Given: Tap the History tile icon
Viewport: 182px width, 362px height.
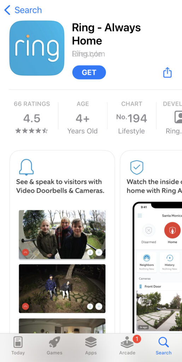Looking at the screenshot, I should 170,258.
